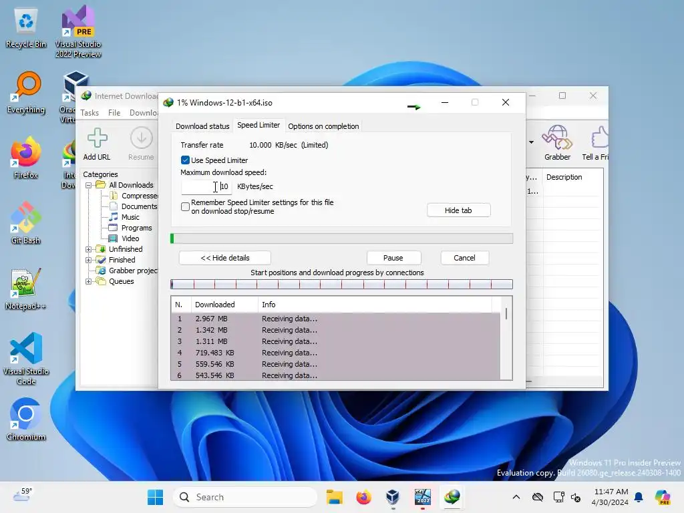Click the connections progress segments bar
The height and width of the screenshot is (513, 684).
coord(341,285)
